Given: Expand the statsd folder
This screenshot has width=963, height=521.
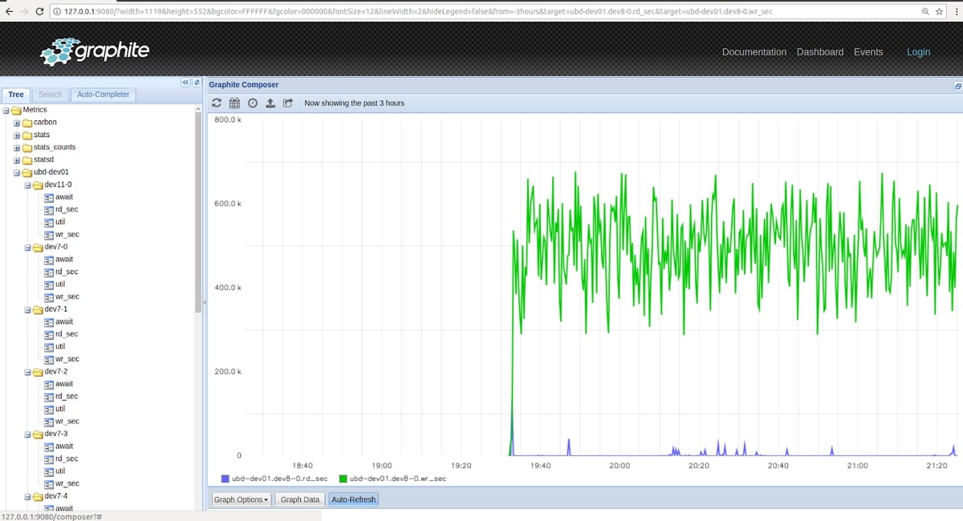Looking at the screenshot, I should coord(17,160).
